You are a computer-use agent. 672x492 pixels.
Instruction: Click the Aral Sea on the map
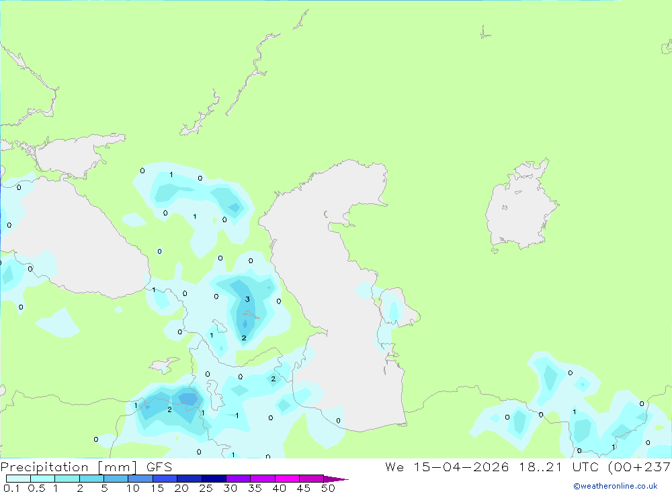pos(521,205)
